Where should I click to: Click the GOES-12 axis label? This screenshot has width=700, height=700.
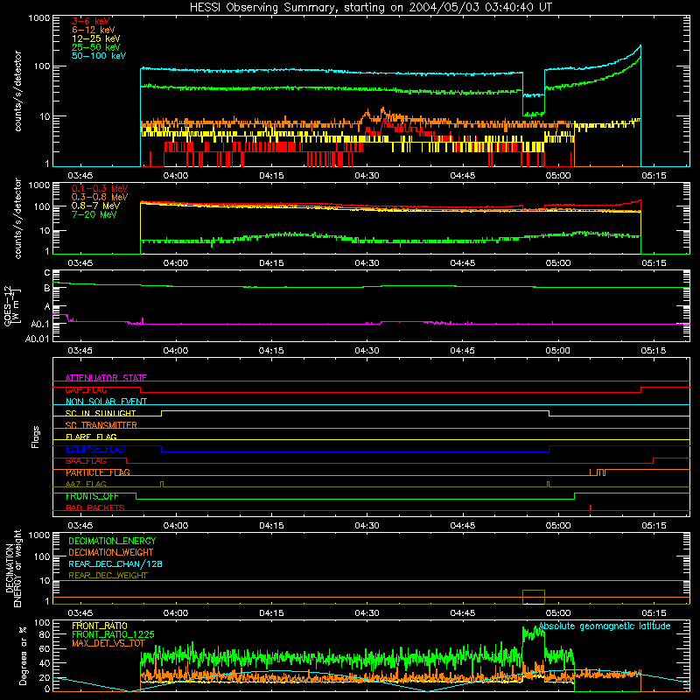click(x=11, y=306)
